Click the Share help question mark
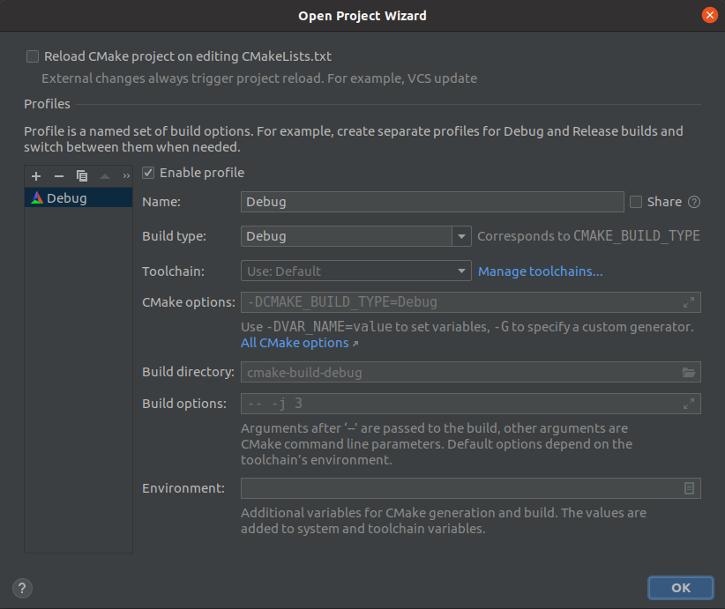 tap(694, 202)
